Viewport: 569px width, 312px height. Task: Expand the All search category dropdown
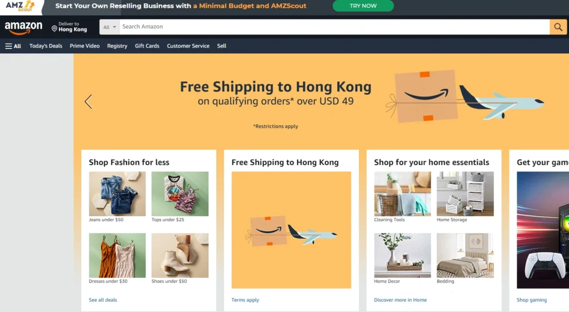[109, 27]
